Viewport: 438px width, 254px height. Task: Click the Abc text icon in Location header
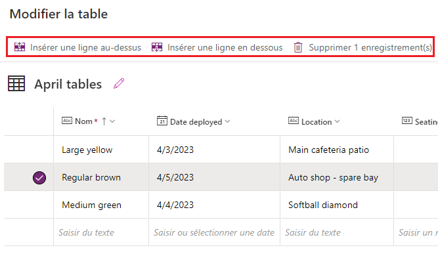(x=294, y=121)
